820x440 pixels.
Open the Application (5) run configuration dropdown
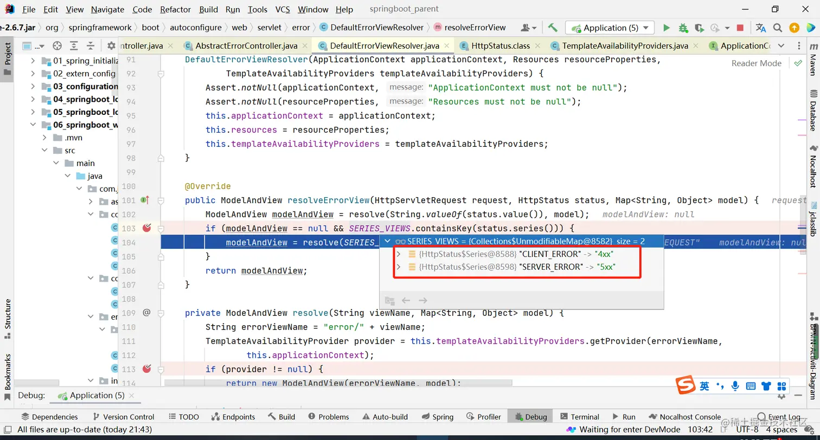(610, 28)
